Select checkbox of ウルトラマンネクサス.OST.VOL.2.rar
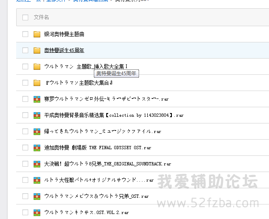Viewport: 269px width, 219px height. pyautogui.click(x=25, y=212)
